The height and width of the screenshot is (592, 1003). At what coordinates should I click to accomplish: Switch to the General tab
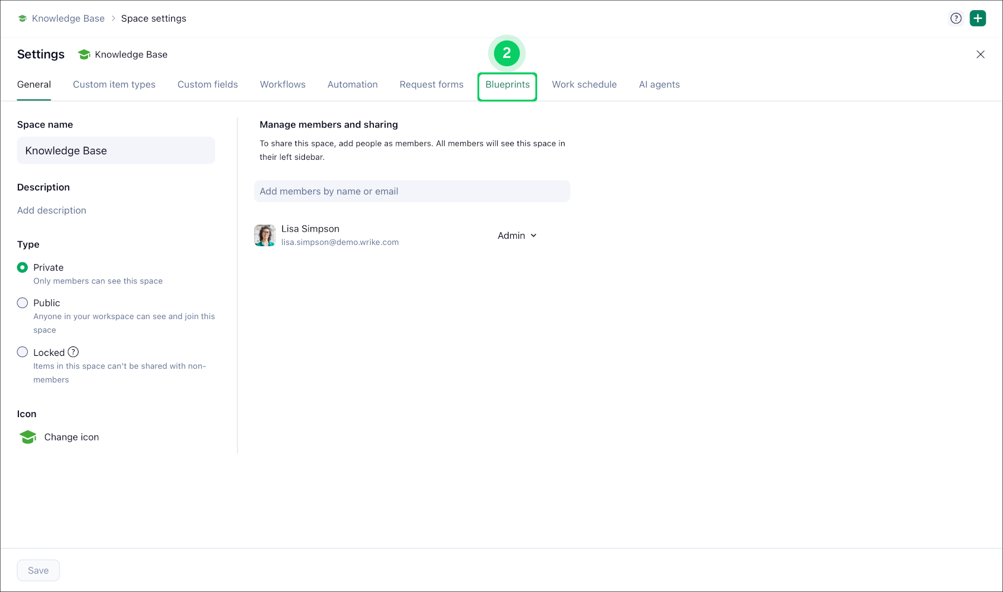[34, 85]
